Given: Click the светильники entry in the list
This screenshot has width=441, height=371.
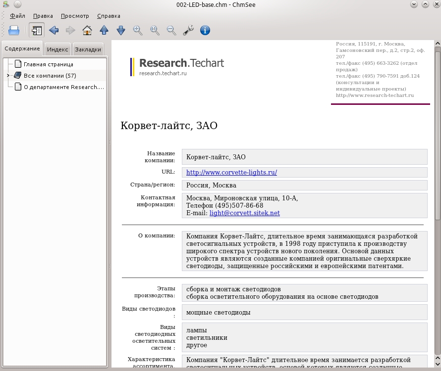Looking at the screenshot, I should pos(207,338).
